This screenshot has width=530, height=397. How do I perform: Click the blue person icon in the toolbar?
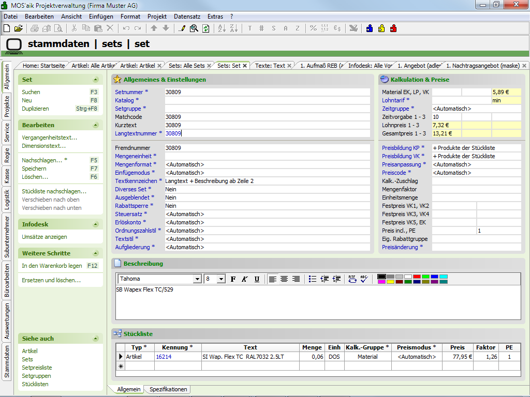tap(370, 28)
